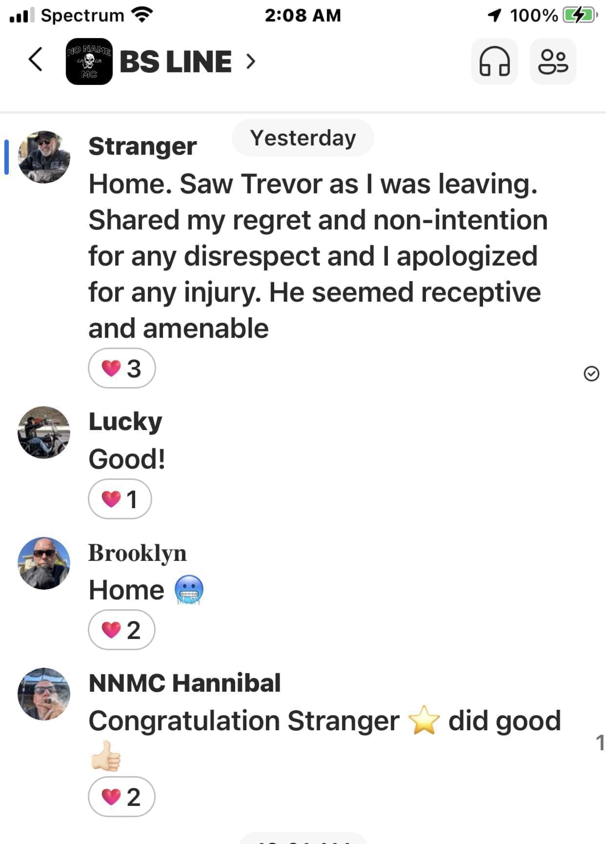
Task: View NNMC Hannibal's profile picture
Action: click(x=44, y=694)
